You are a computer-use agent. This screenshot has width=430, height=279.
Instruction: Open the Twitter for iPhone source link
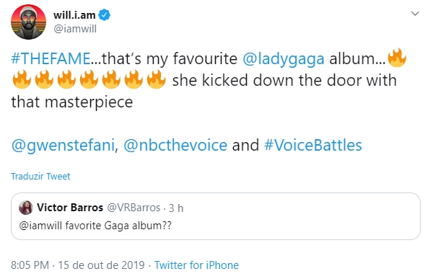click(x=197, y=265)
